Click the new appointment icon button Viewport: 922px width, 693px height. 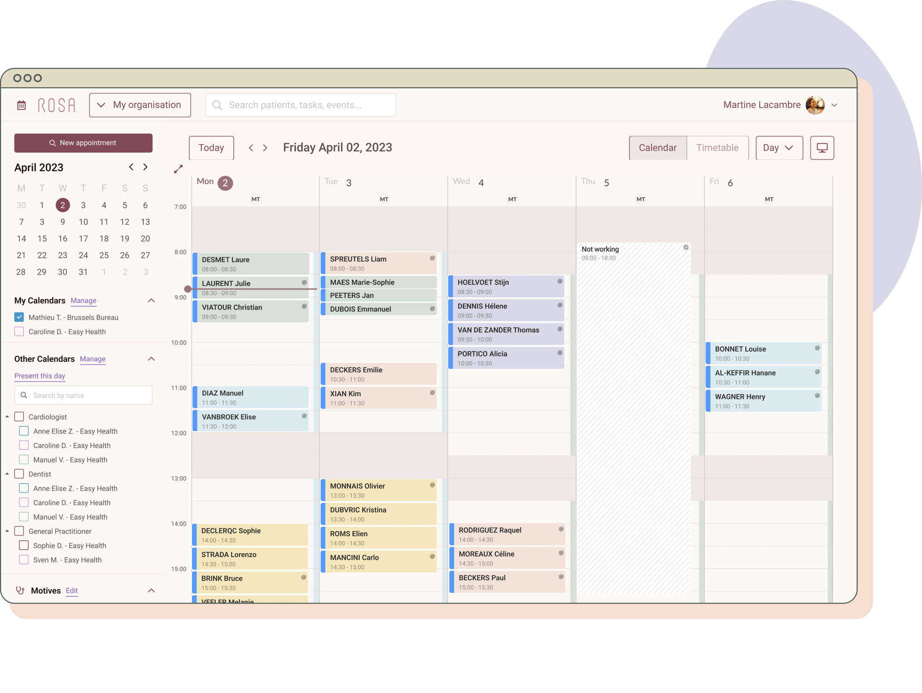(83, 142)
